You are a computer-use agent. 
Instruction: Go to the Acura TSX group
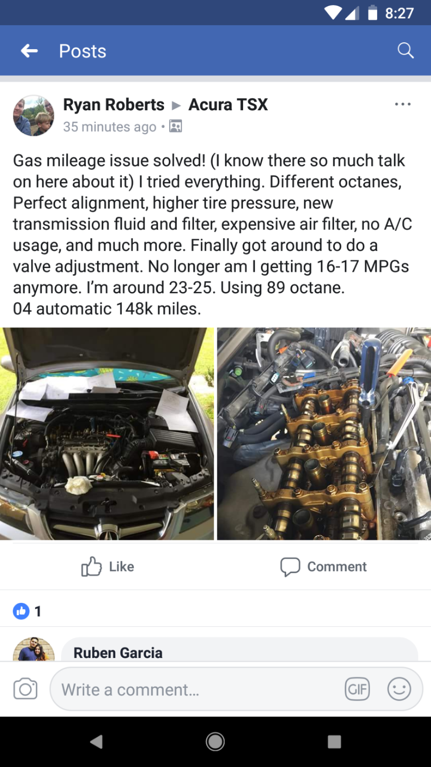coord(228,105)
